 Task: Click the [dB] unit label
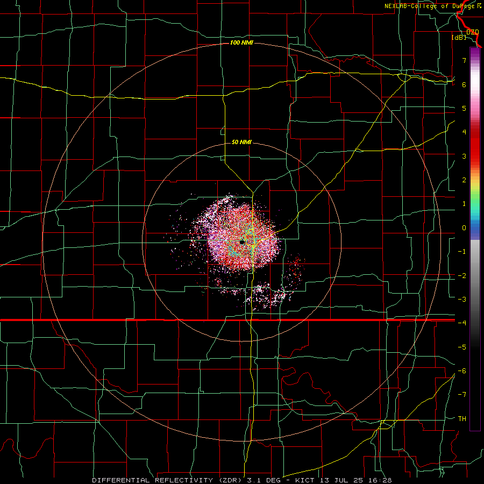tap(459, 37)
